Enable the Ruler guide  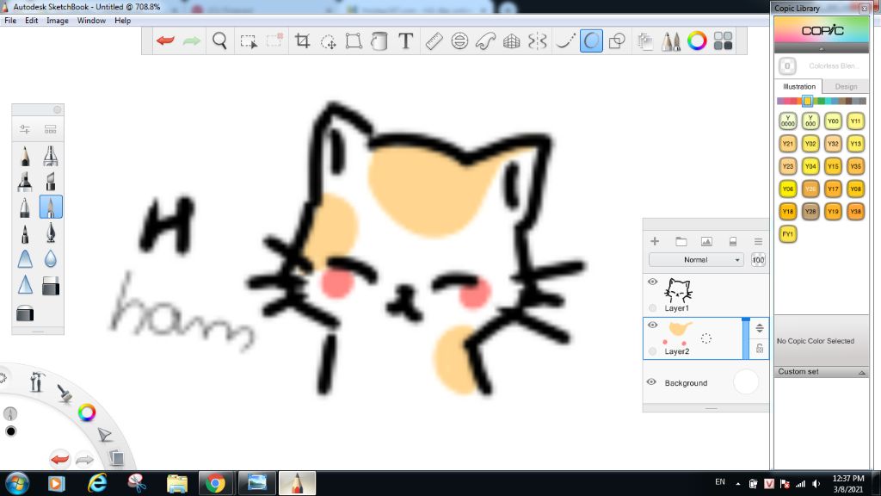pos(434,41)
